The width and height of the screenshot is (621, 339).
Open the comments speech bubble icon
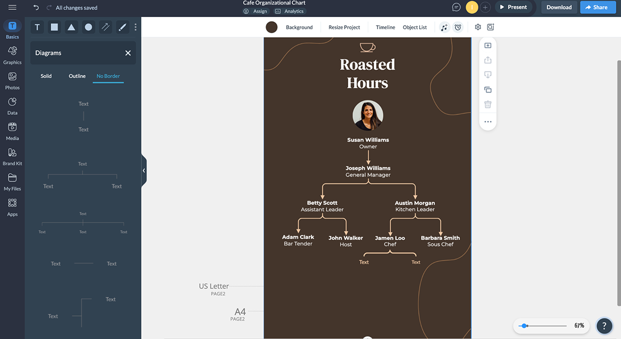(x=456, y=7)
